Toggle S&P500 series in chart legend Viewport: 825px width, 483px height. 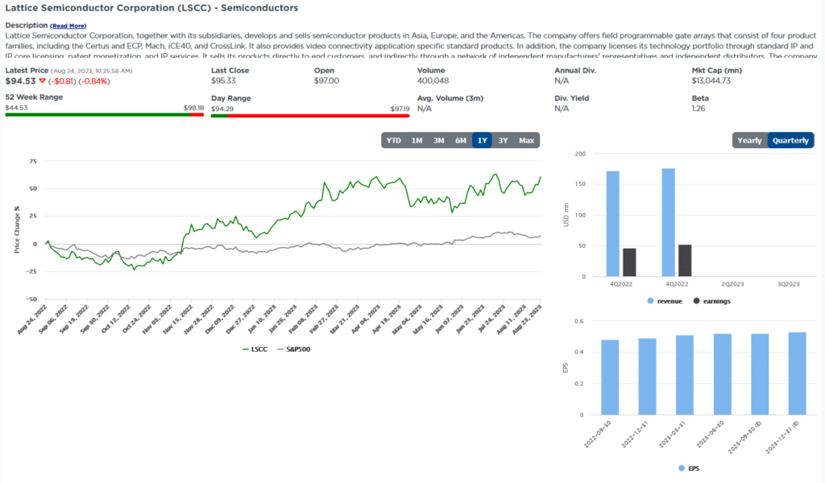(293, 349)
